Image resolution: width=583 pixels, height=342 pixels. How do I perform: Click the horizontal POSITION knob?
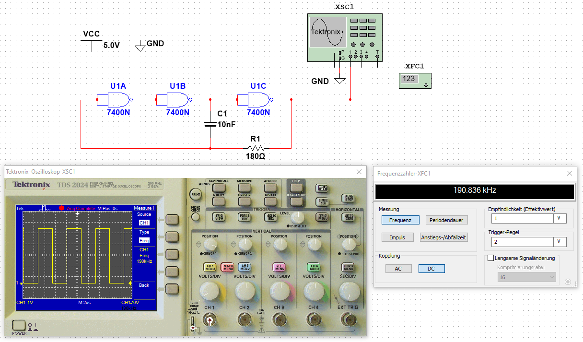tap(348, 245)
